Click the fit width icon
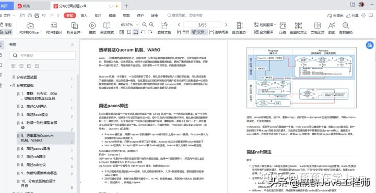This screenshot has width=376, height=193. [x=136, y=32]
